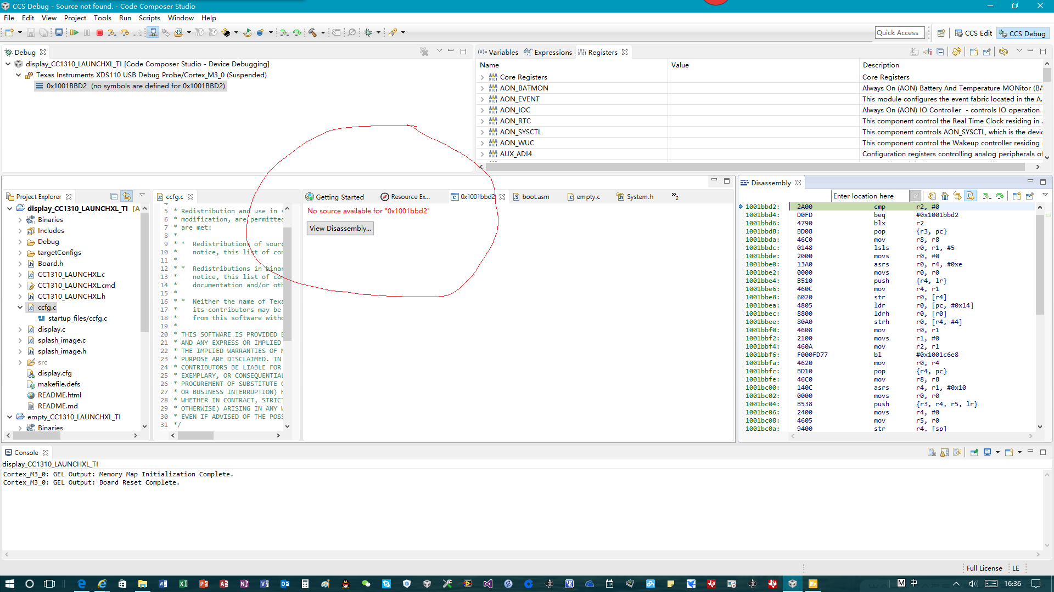1054x592 pixels.
Task: Click the Step Over toolbar icon
Action: pyautogui.click(x=125, y=33)
